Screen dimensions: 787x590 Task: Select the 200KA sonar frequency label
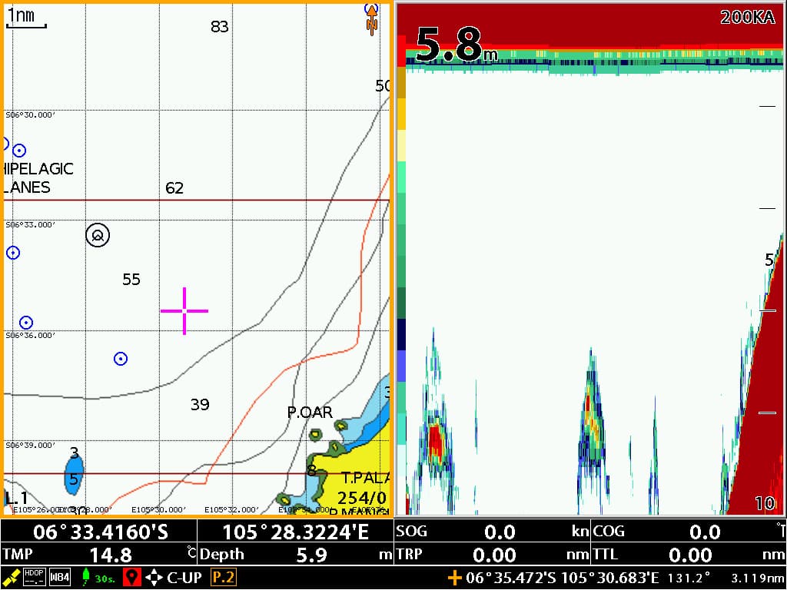point(747,18)
